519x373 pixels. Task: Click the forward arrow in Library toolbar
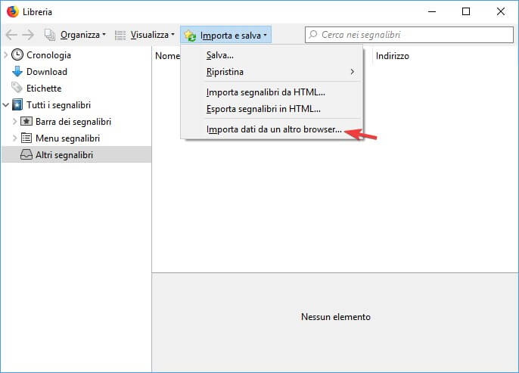[28, 35]
